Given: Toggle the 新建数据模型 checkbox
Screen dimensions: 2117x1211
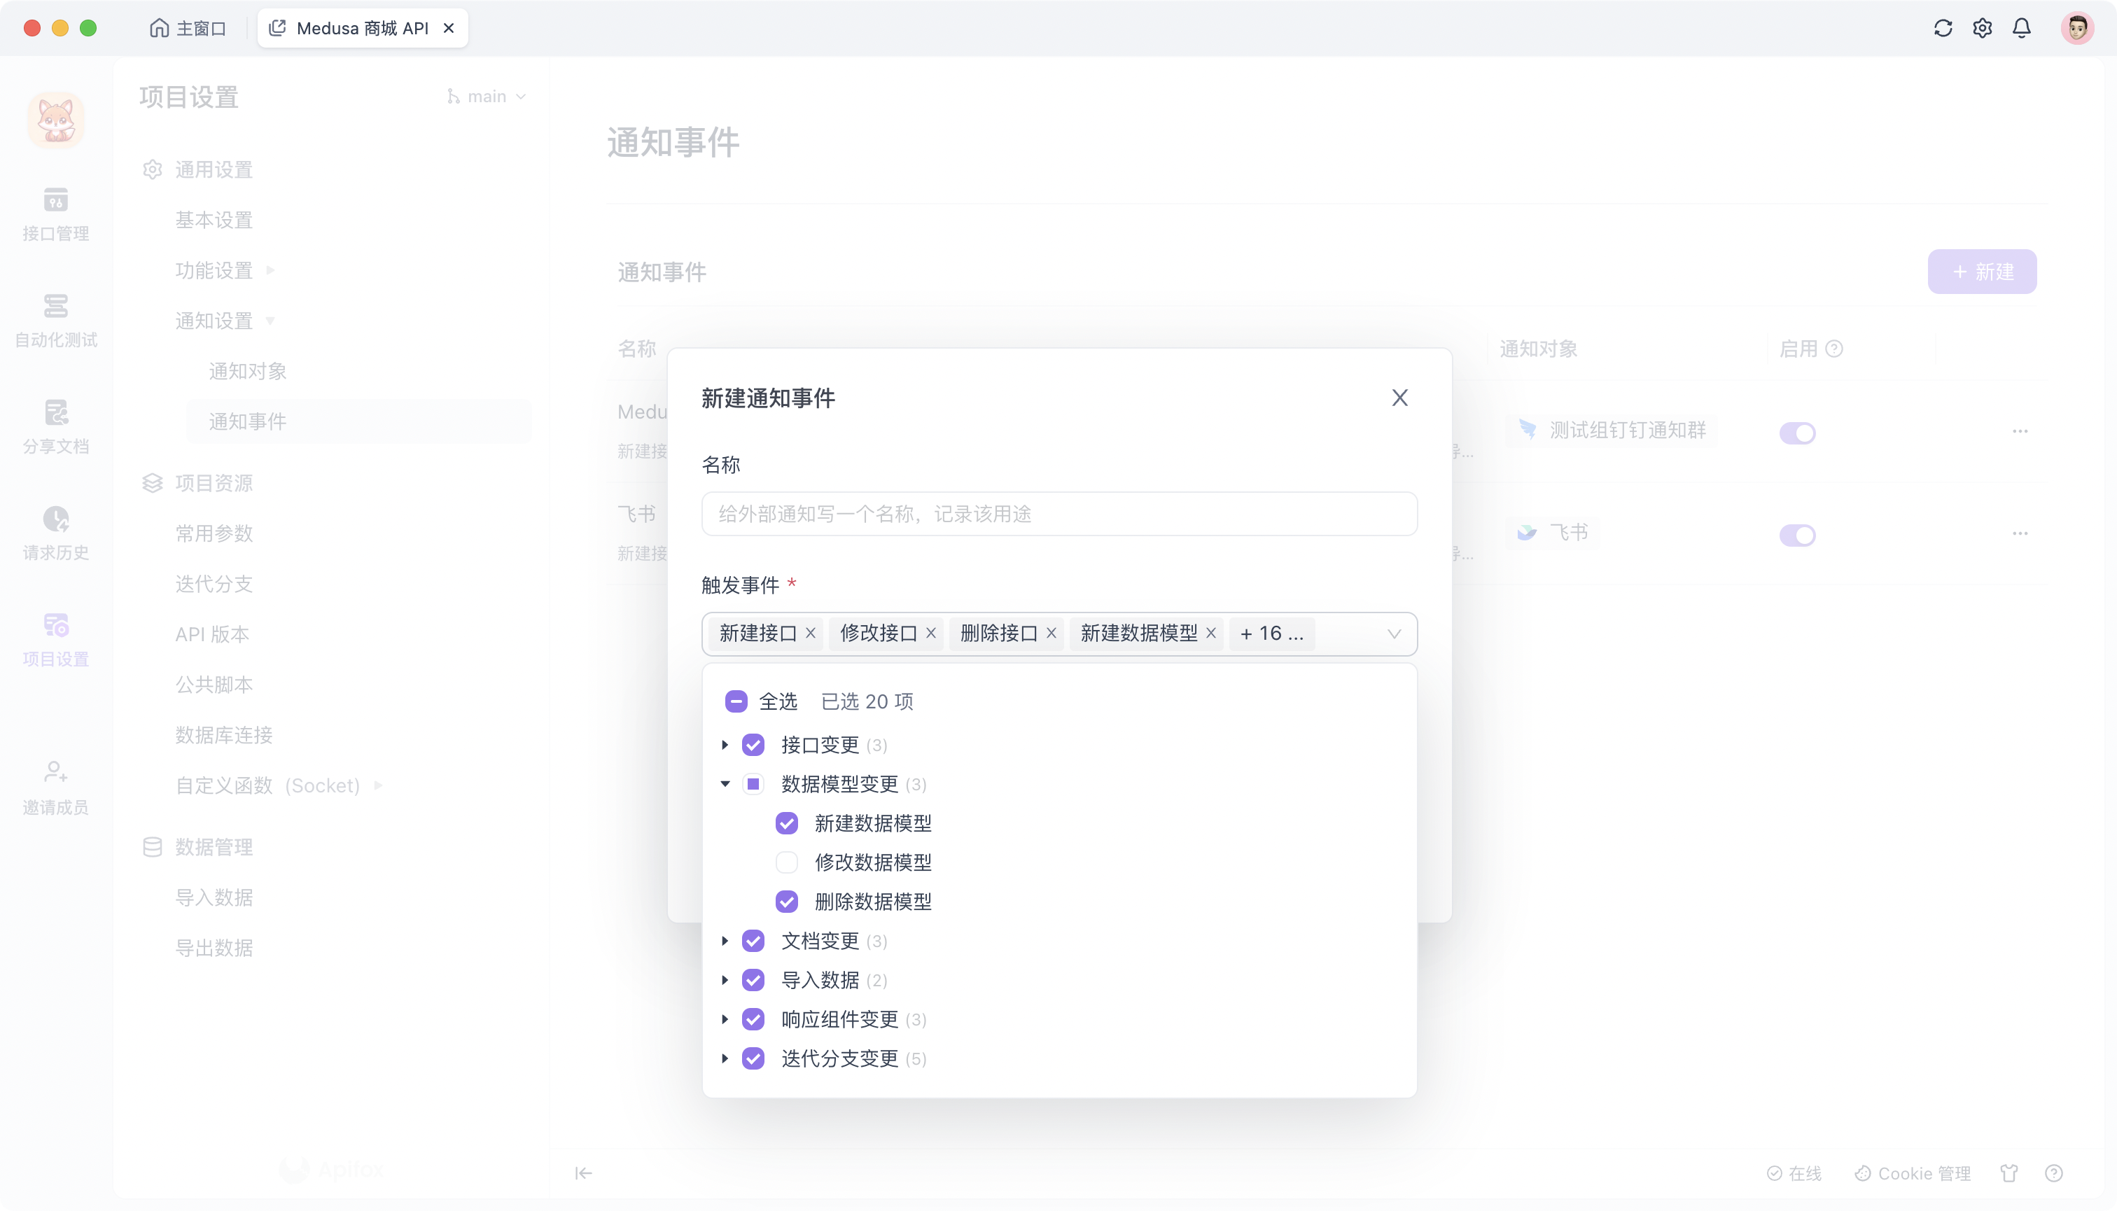Looking at the screenshot, I should [x=787, y=822].
